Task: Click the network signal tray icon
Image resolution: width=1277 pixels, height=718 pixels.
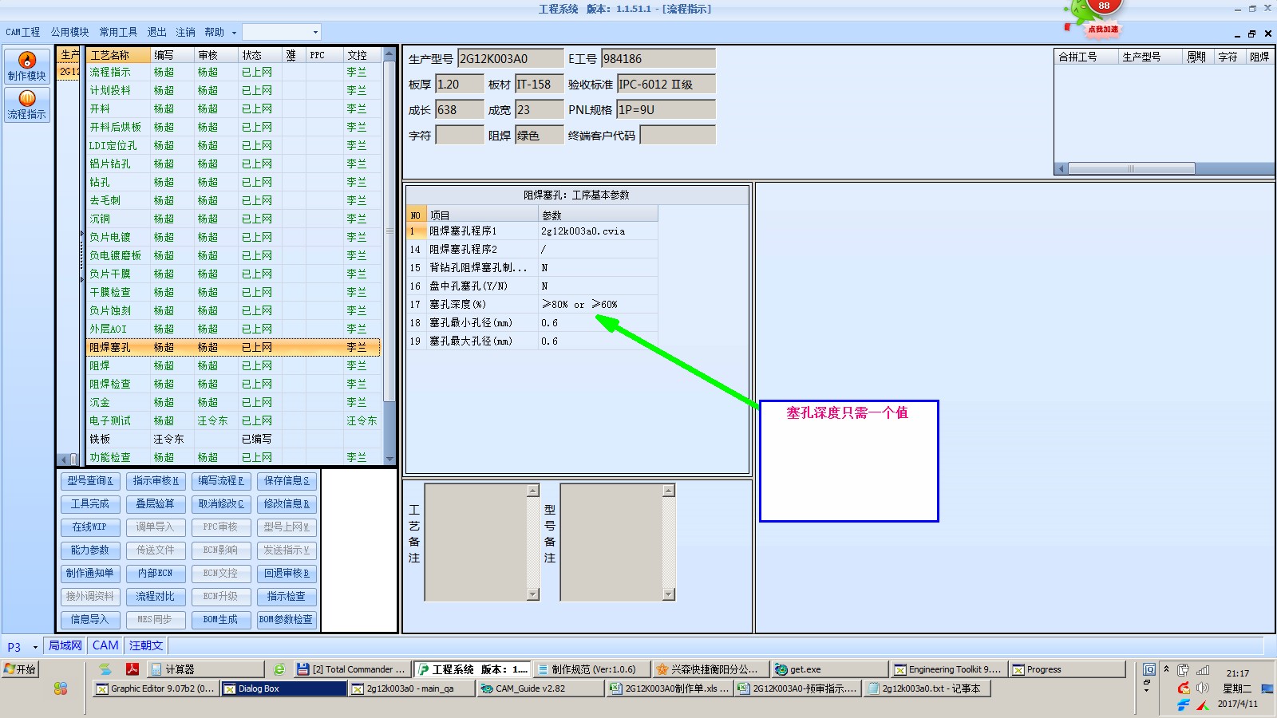Action: click(x=1203, y=670)
